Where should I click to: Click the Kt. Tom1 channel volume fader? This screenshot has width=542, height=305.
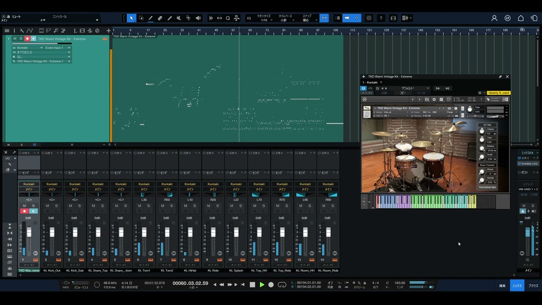(x=144, y=233)
